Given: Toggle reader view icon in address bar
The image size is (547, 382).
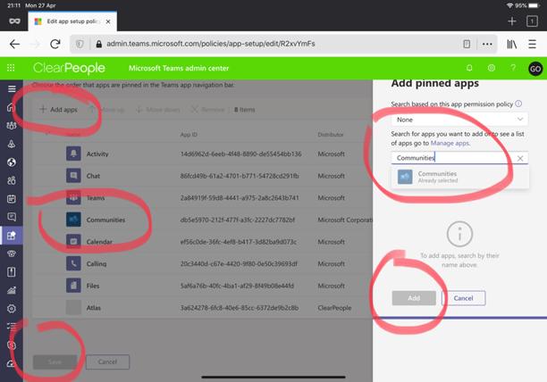Looking at the screenshot, I should (x=467, y=44).
